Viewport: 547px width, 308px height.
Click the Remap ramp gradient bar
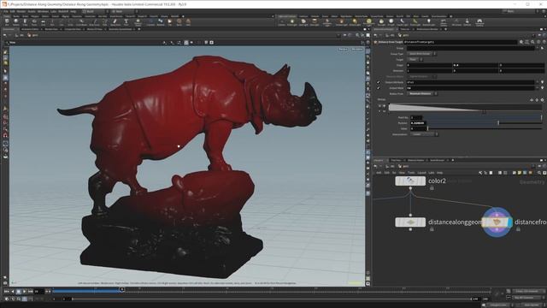click(x=465, y=108)
